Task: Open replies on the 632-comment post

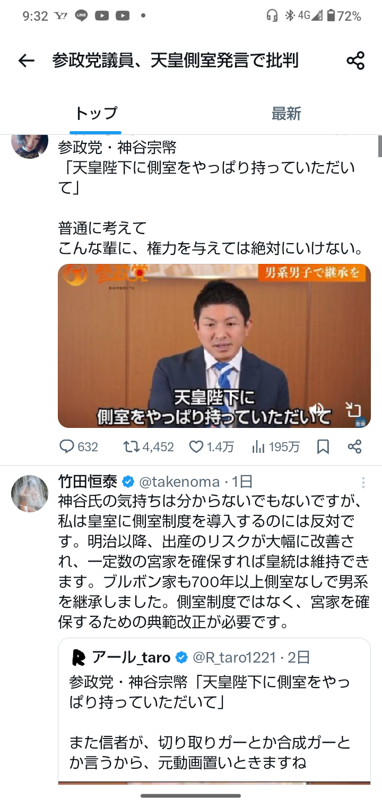Action: coord(79,447)
